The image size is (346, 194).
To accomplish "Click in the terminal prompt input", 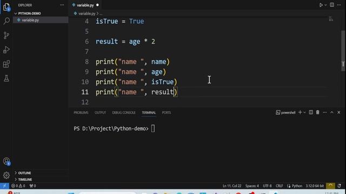I will click(153, 128).
